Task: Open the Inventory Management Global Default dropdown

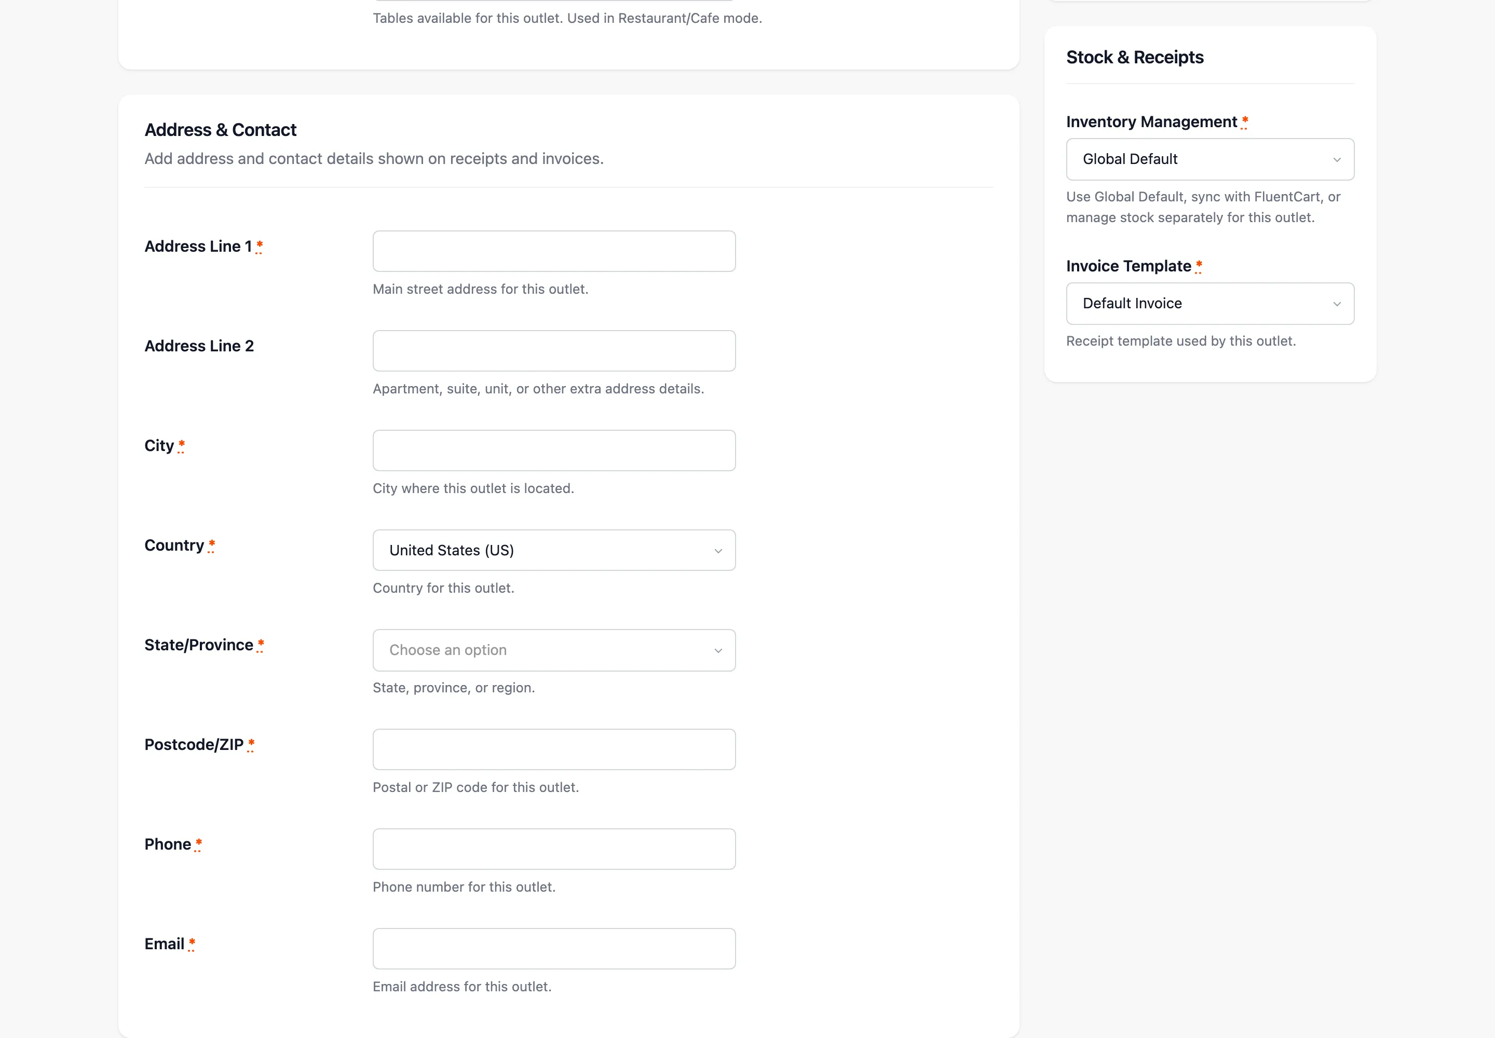Action: click(x=1210, y=159)
